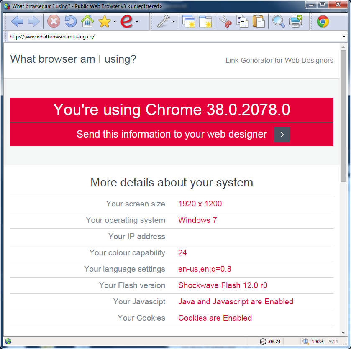Minimize the Public Web Browser window
The height and width of the screenshot is (349, 351).
click(x=311, y=4)
